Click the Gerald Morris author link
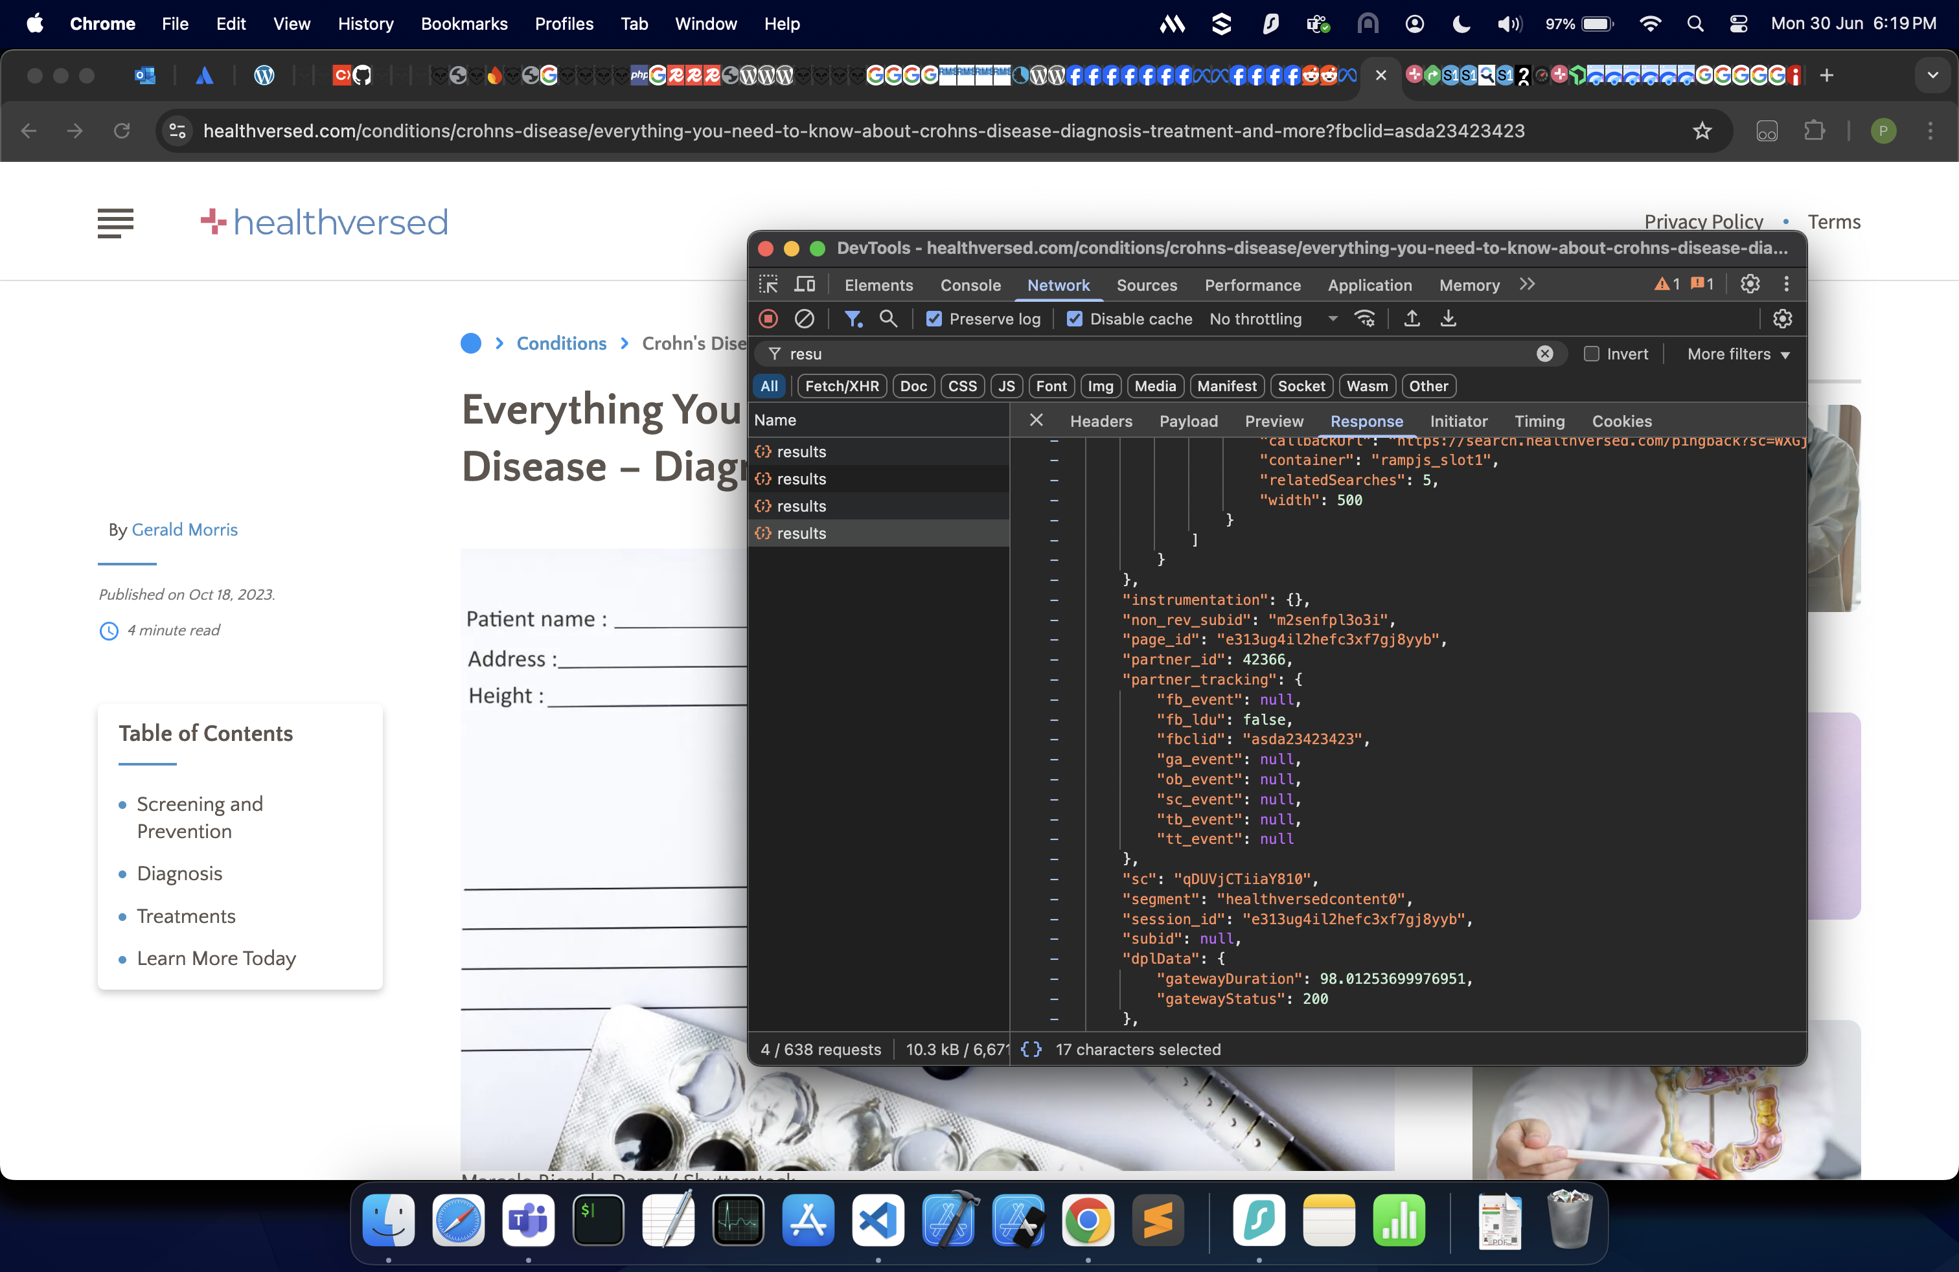Screen dimensions: 1959x1272 pos(185,530)
